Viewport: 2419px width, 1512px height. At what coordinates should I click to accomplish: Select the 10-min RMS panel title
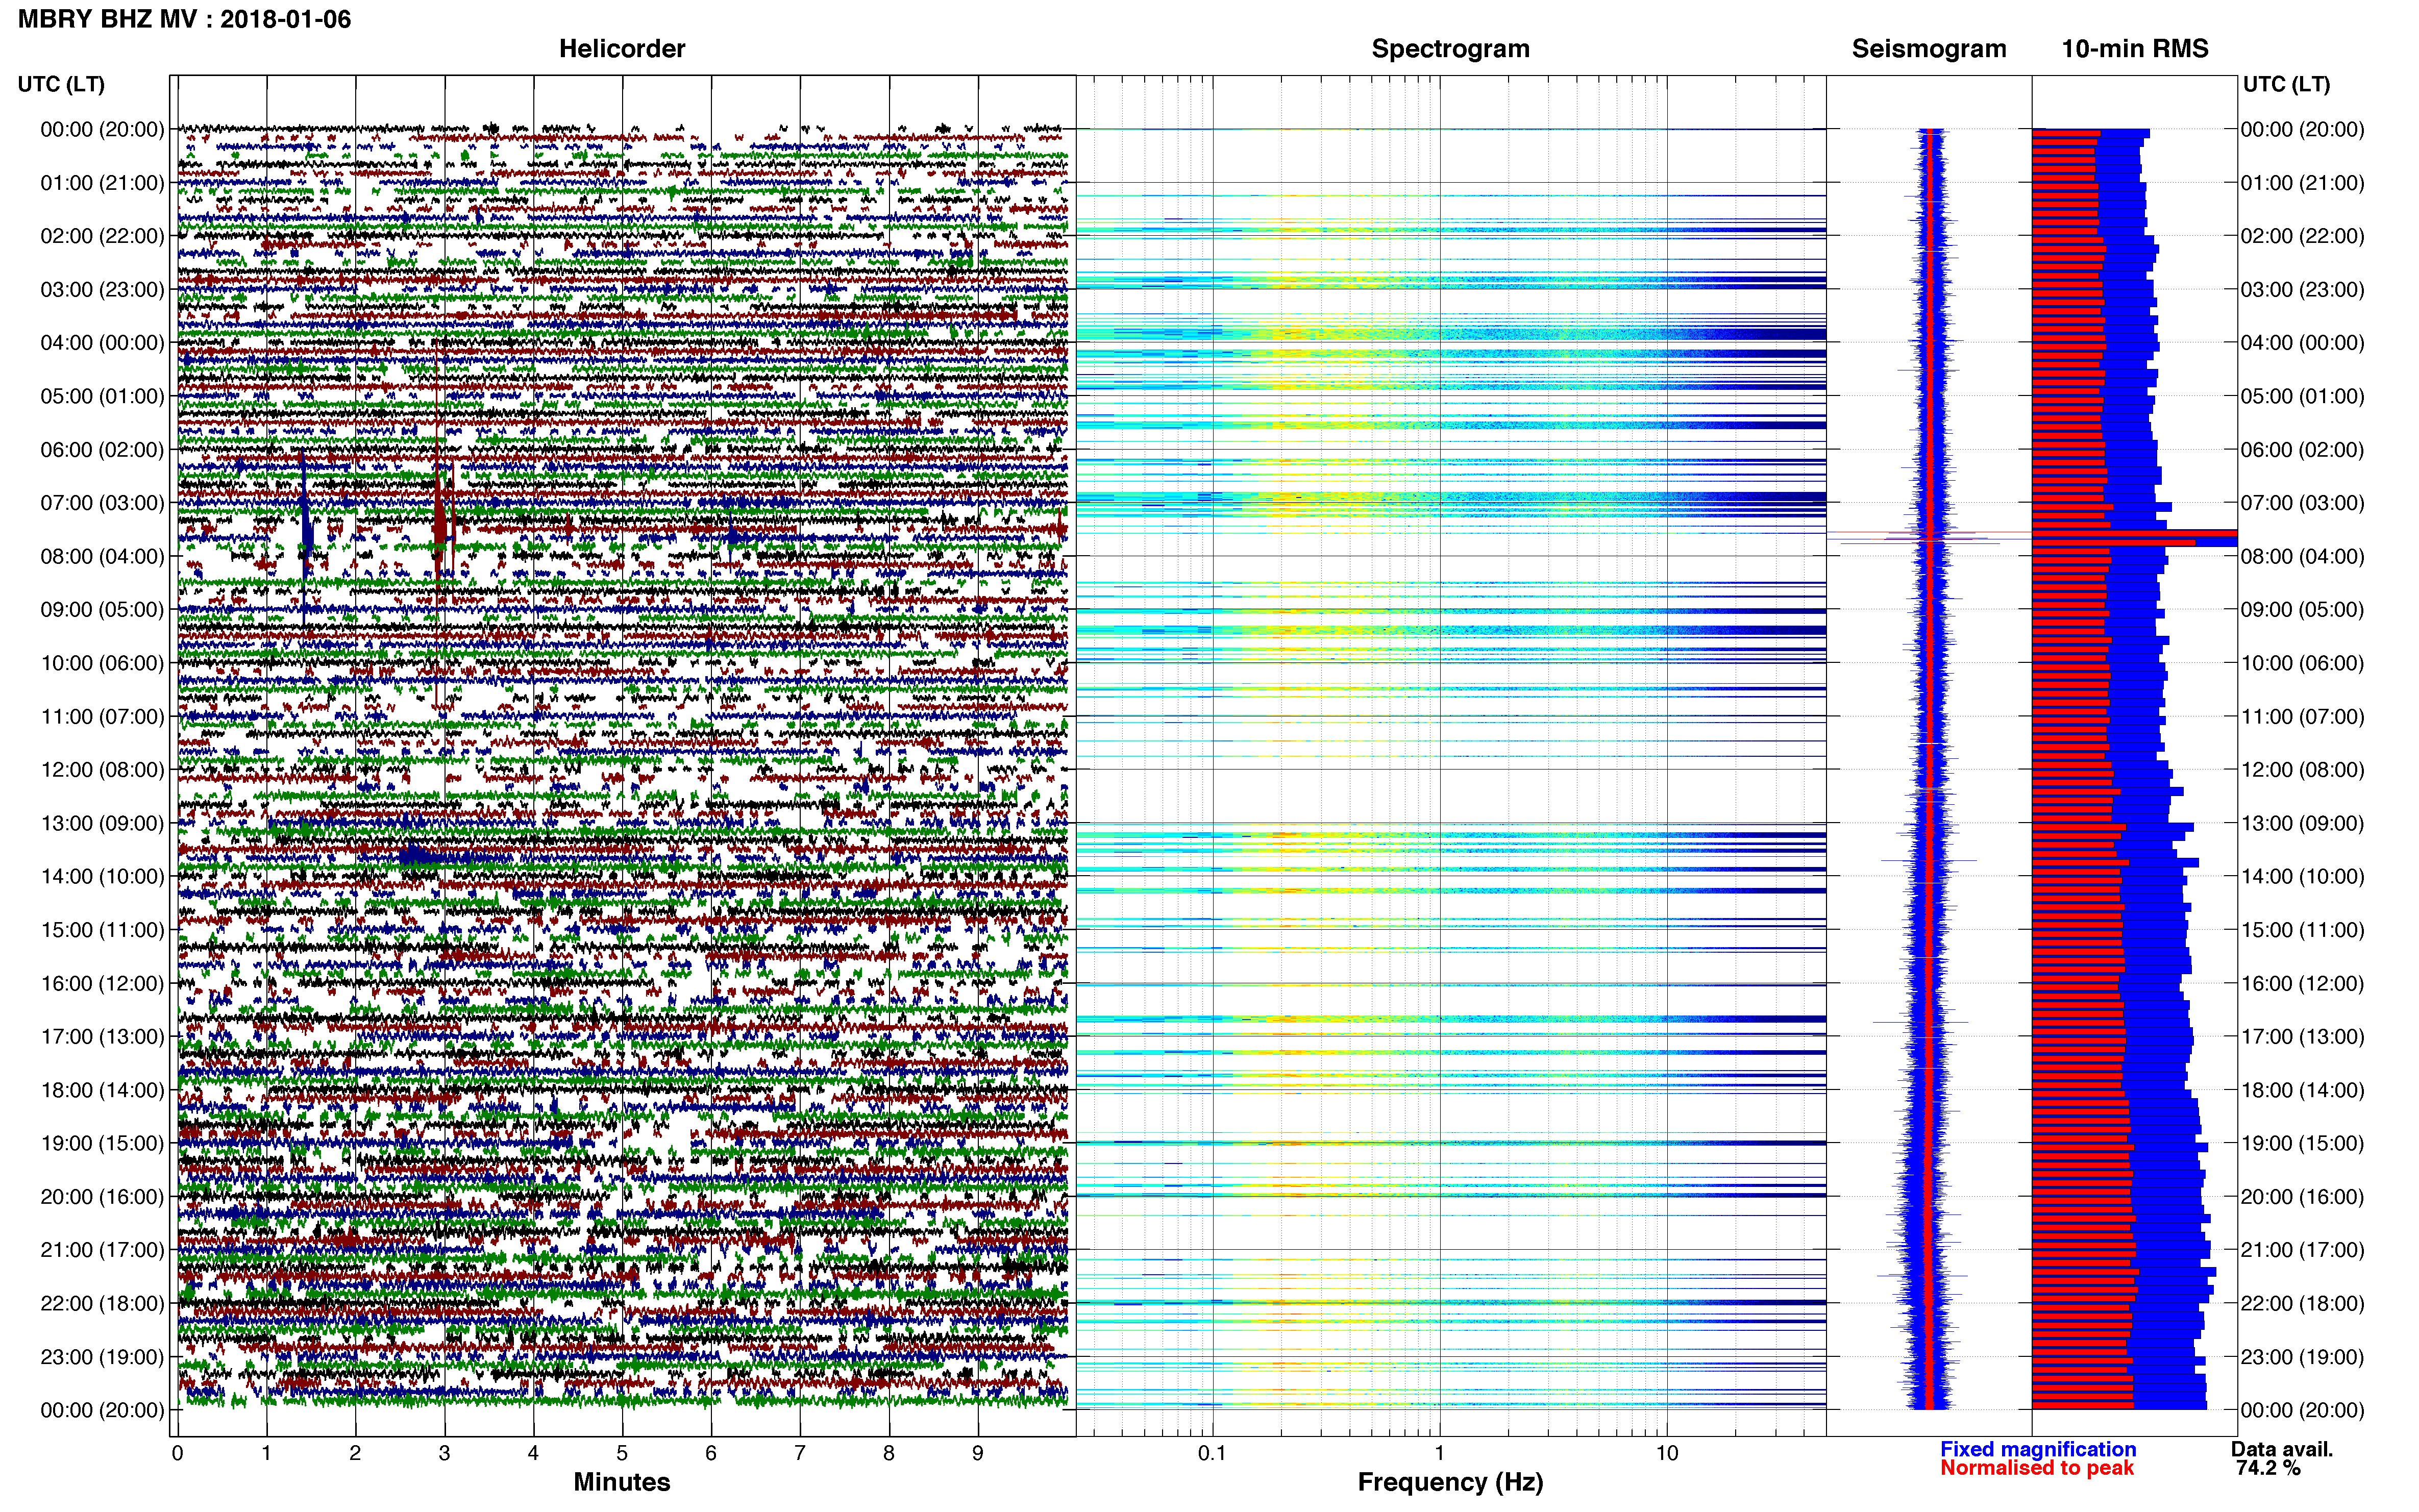tap(2134, 48)
